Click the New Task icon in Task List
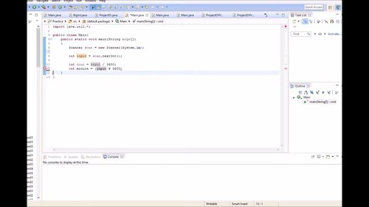Viewport: 369px width, 207px height. [295, 22]
